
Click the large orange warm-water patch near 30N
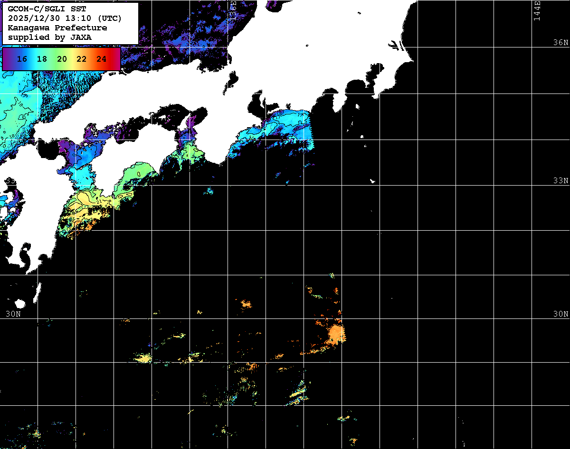[x=336, y=334]
